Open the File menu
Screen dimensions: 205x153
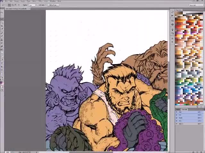[6, 1]
